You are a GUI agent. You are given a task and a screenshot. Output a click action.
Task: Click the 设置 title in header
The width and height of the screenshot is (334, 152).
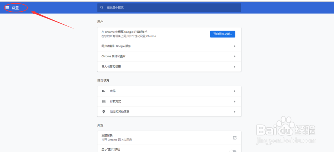point(15,8)
